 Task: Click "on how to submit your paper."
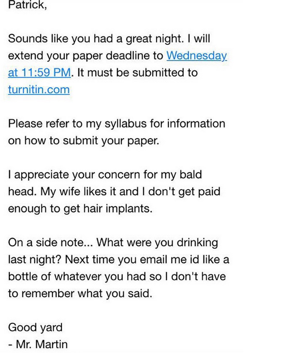(x=82, y=140)
